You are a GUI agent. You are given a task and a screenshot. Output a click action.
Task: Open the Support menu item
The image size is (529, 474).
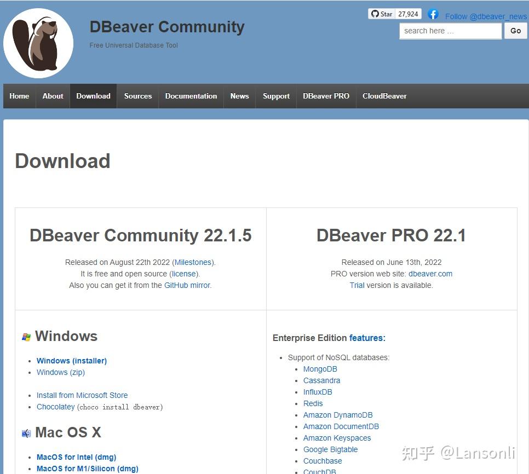click(x=276, y=96)
